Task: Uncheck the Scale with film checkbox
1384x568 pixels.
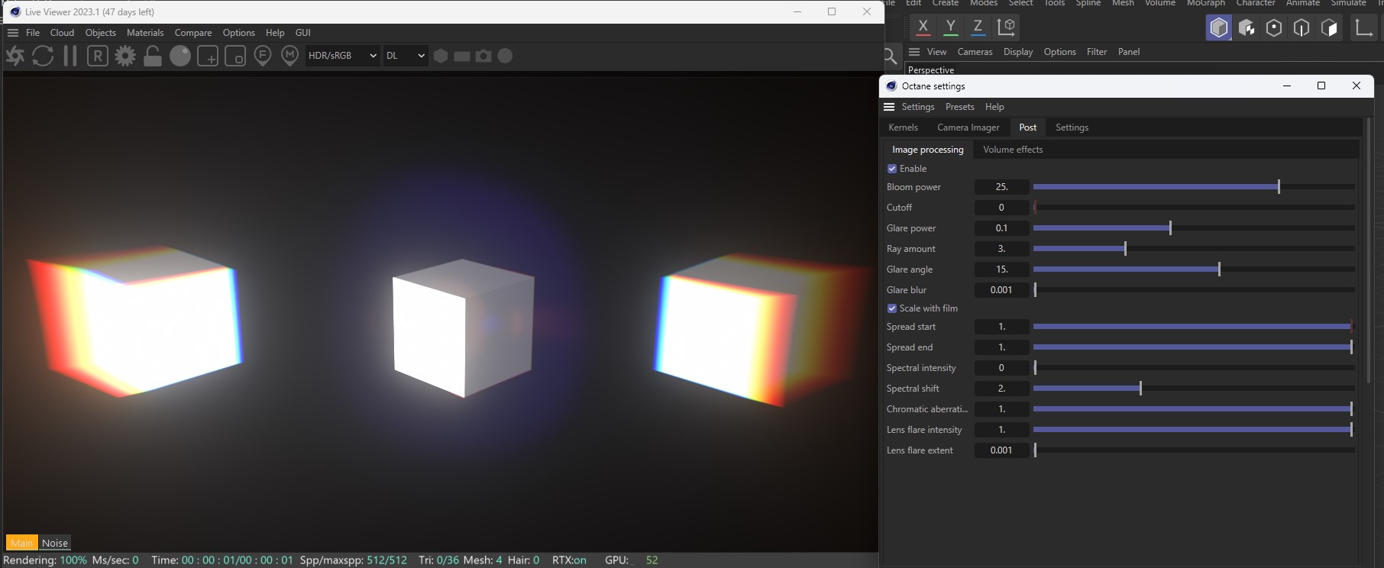Action: pos(892,308)
